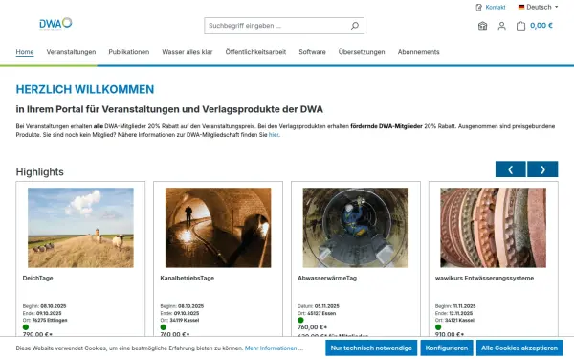Open the shopping cart icon
Screen dimensions: 574x359
520,26
